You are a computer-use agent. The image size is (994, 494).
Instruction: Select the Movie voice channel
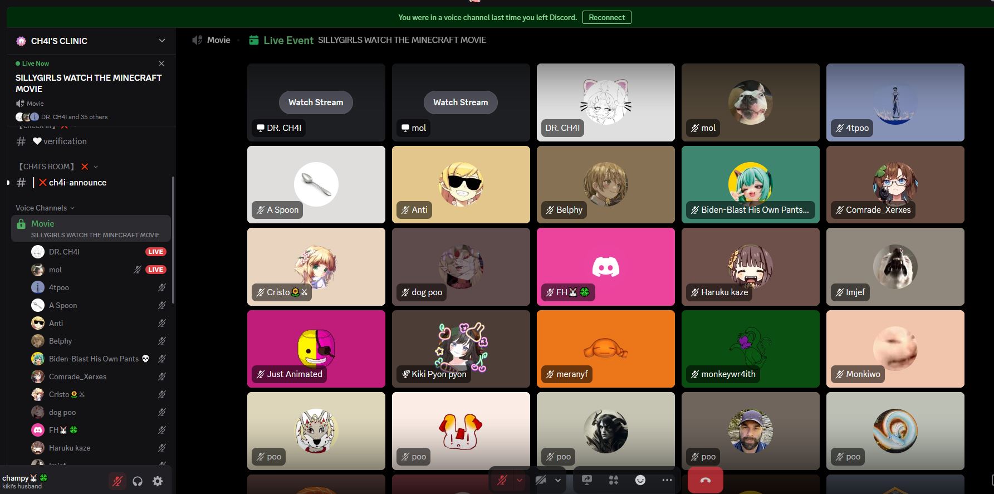pos(91,228)
